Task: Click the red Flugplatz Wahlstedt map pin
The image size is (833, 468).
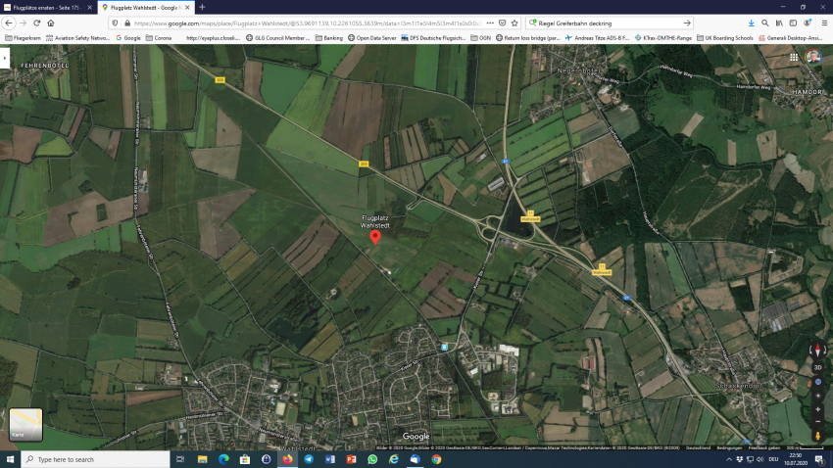Action: (375, 237)
